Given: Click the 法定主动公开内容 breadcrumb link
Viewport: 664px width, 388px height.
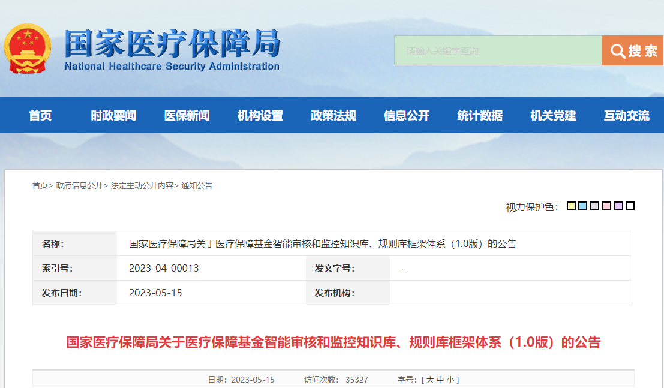Looking at the screenshot, I should pos(142,185).
